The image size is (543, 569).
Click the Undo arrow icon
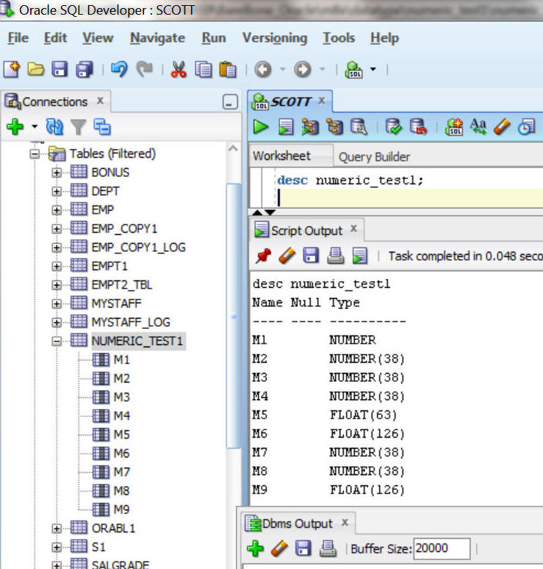(120, 69)
